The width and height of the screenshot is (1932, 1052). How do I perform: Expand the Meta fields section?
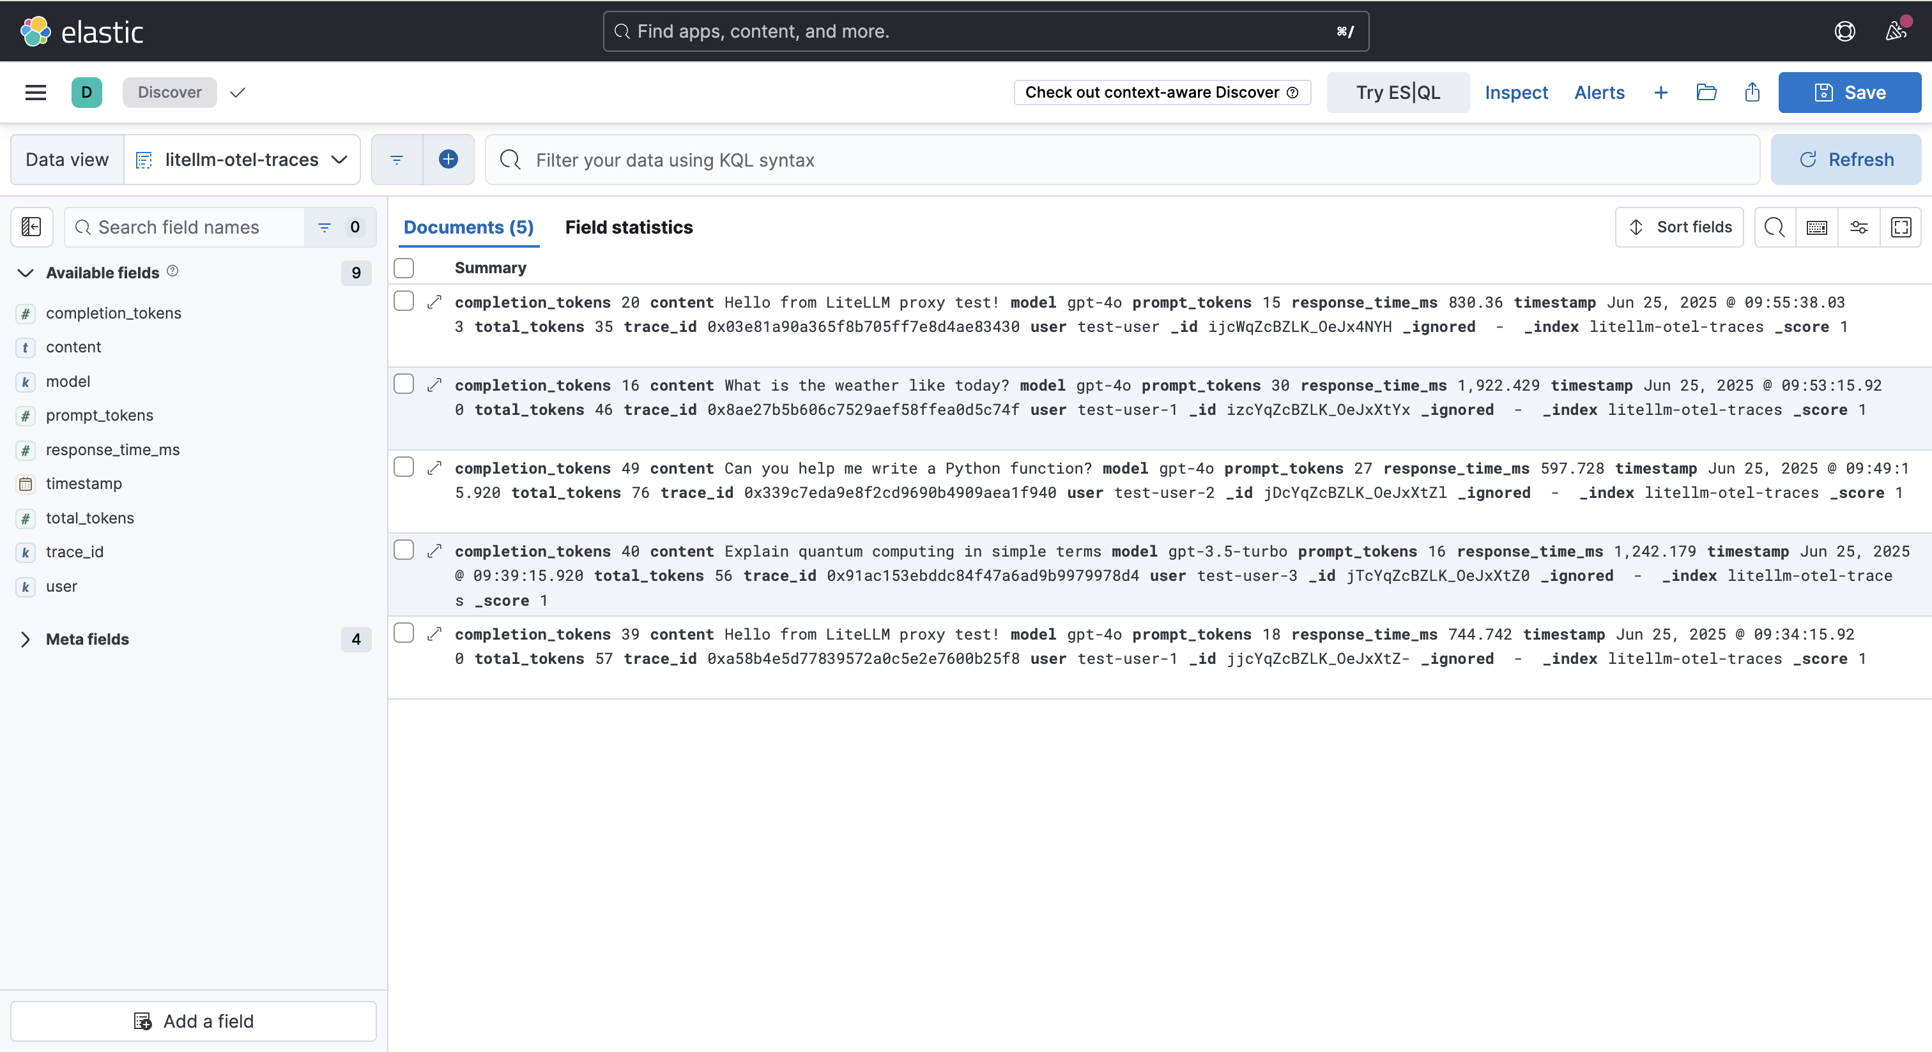pos(26,639)
